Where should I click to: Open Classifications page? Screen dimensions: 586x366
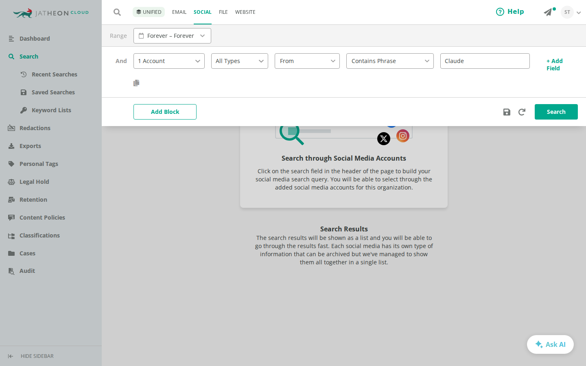pyautogui.click(x=39, y=235)
